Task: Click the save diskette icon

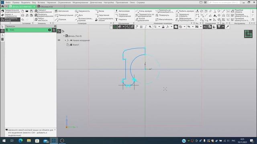Action: [31, 11]
